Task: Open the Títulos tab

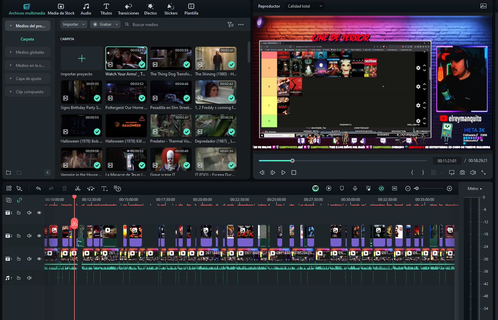Action: coord(106,9)
